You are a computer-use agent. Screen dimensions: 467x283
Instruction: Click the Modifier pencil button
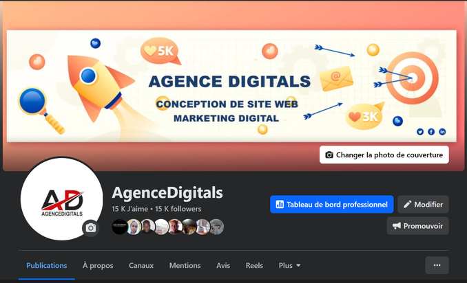(423, 204)
